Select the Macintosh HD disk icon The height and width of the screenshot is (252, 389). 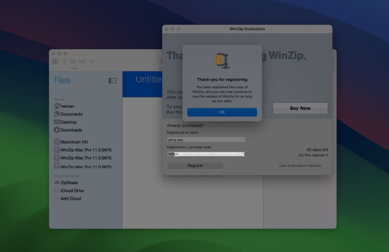pyautogui.click(x=57, y=142)
